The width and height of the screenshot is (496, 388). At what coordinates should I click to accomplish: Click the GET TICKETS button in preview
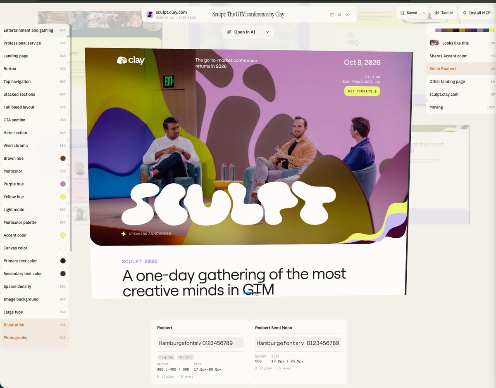coord(362,91)
